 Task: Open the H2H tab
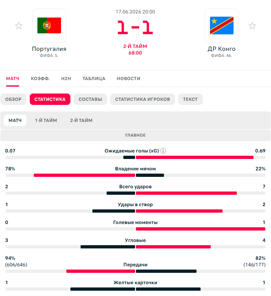pyautogui.click(x=66, y=78)
